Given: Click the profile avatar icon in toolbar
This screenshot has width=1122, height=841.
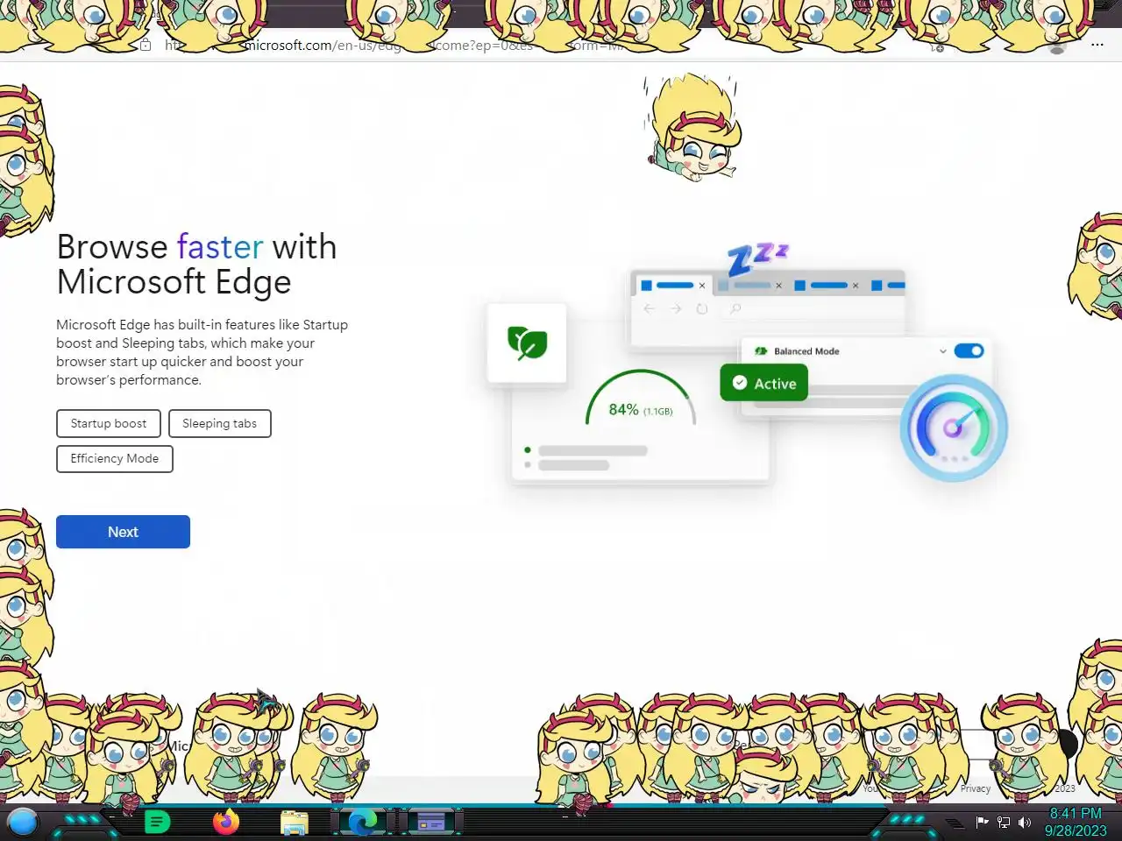Looking at the screenshot, I should click(1056, 46).
